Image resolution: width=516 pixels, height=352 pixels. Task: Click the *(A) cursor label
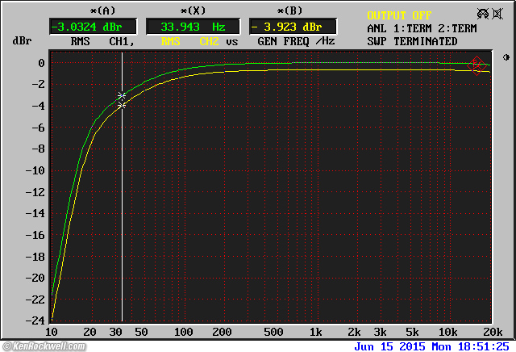pyautogui.click(x=103, y=10)
